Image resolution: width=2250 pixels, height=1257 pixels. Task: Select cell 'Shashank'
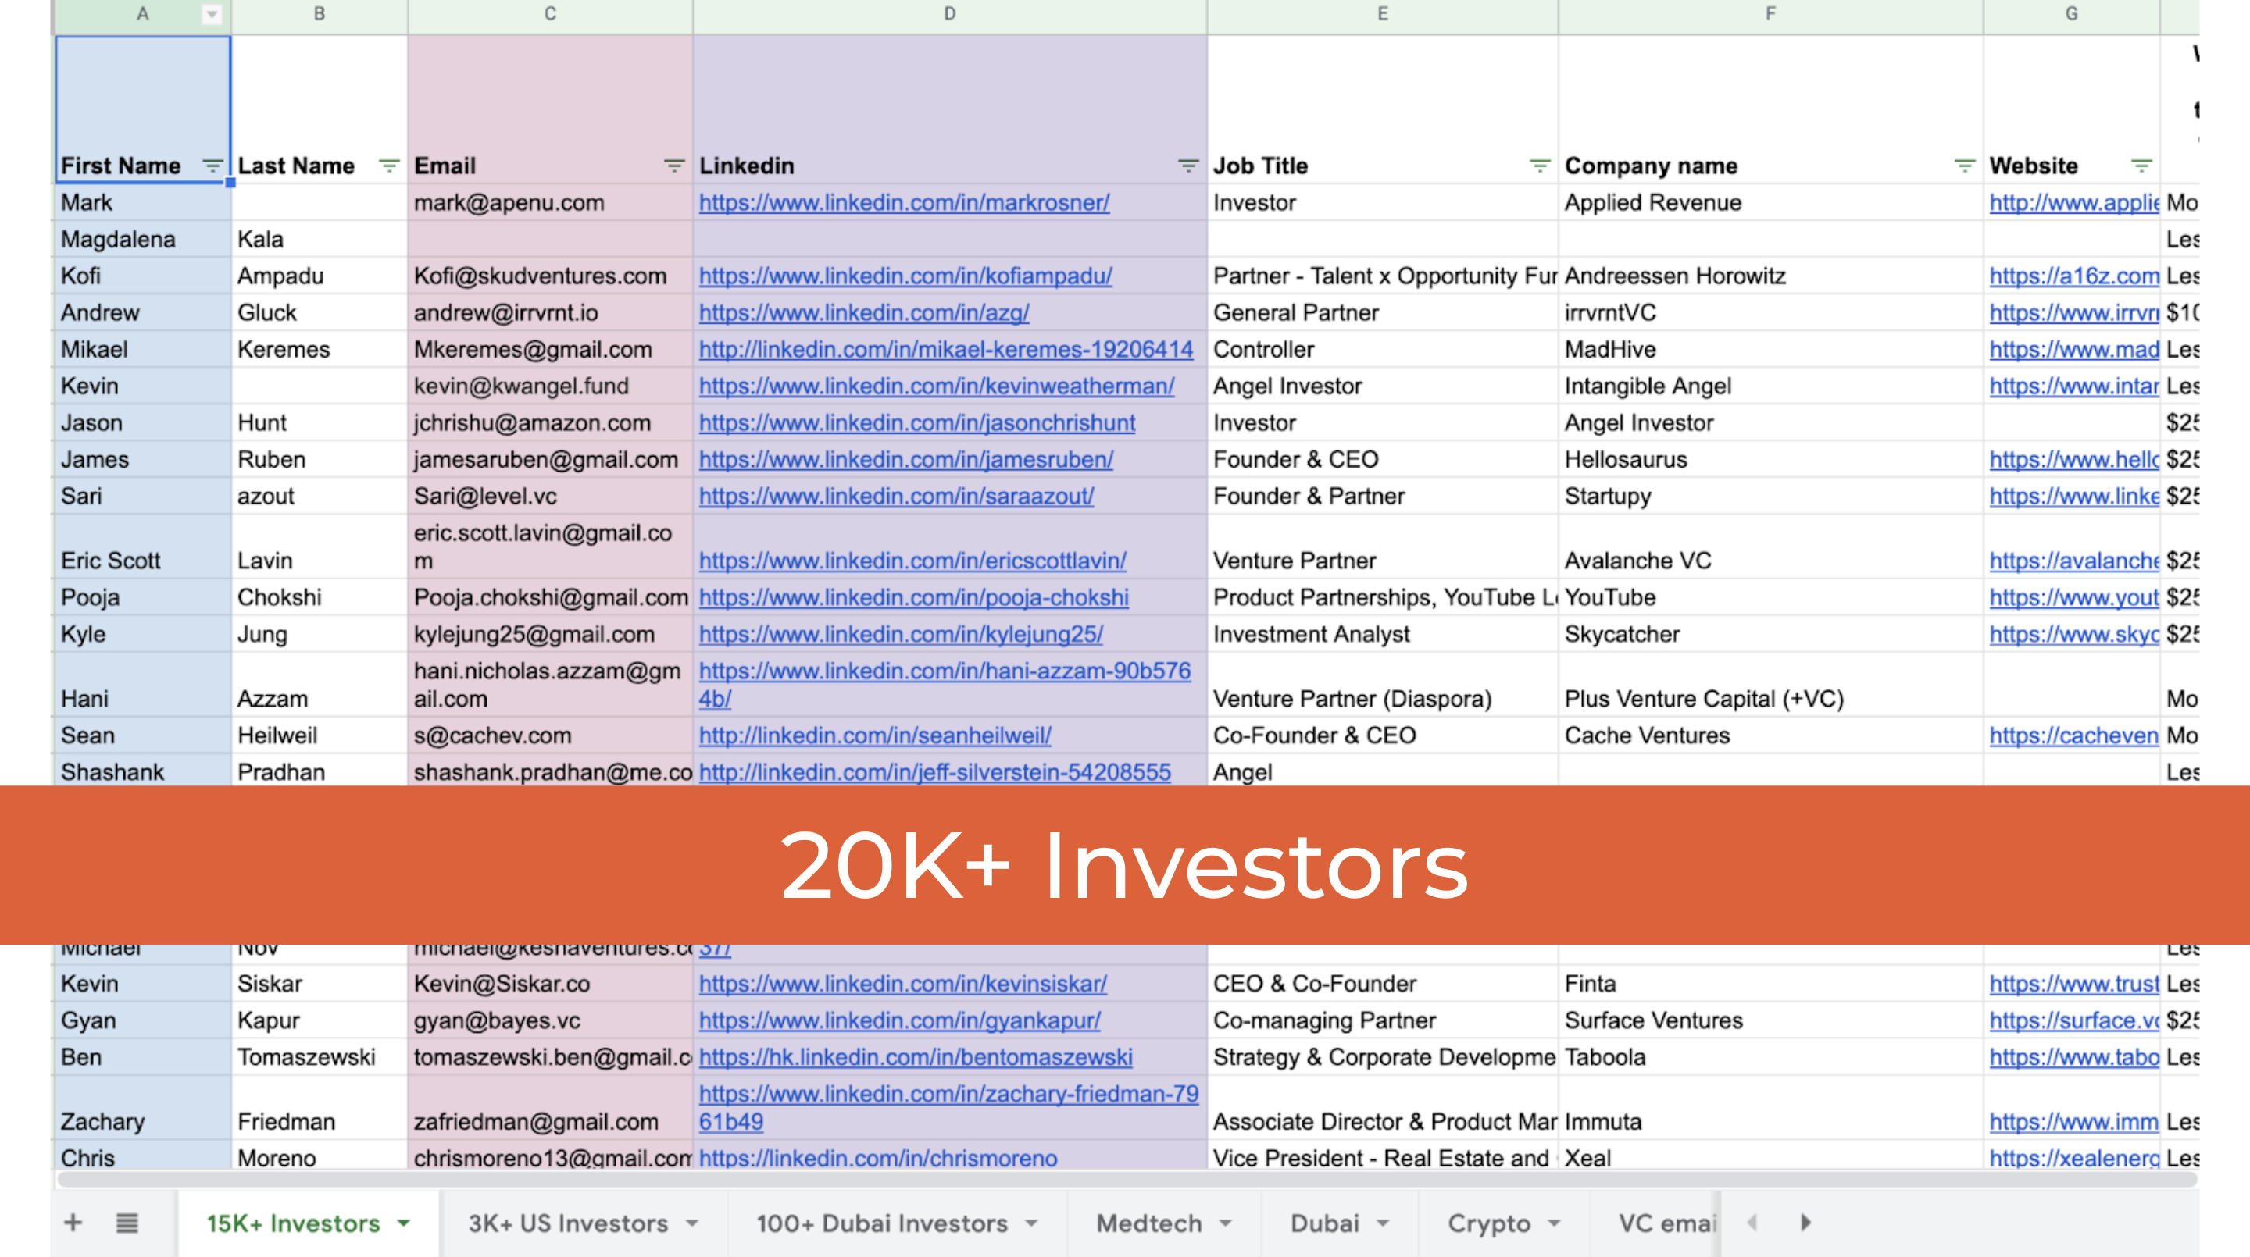click(x=143, y=771)
